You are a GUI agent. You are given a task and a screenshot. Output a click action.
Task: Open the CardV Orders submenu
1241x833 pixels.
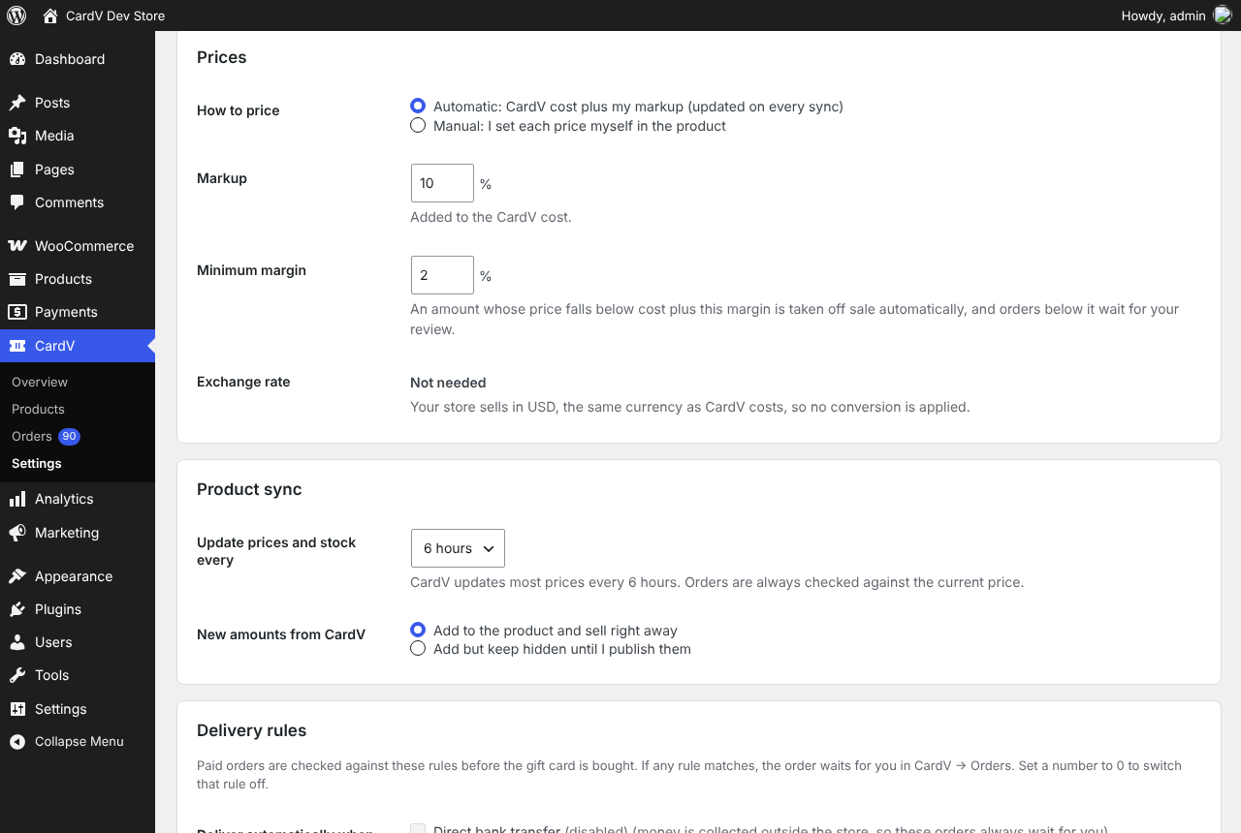pos(32,437)
